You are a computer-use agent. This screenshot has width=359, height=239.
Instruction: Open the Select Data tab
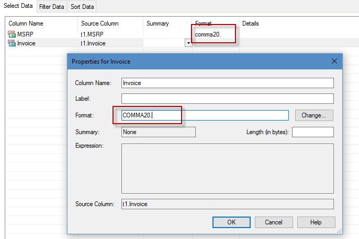pyautogui.click(x=18, y=6)
